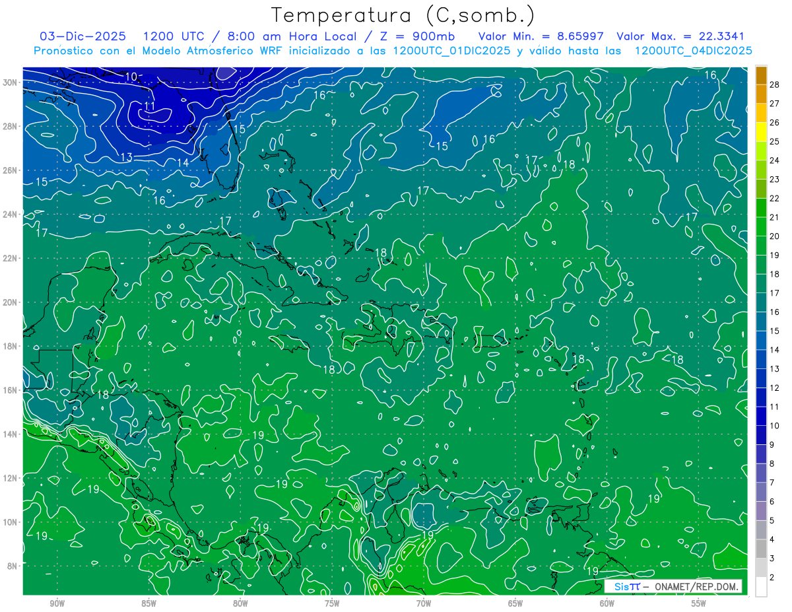Select 'Valor Min. = 8.65997' text
The width and height of the screenshot is (792, 612).
tap(541, 36)
